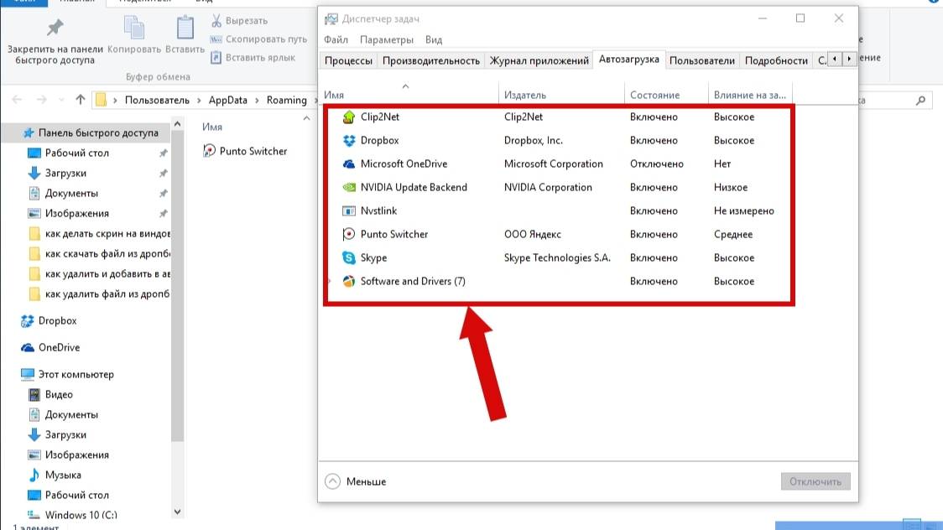Click navigation pane scrollbar up arrow
This screenshot has height=530, width=943.
pos(177,124)
